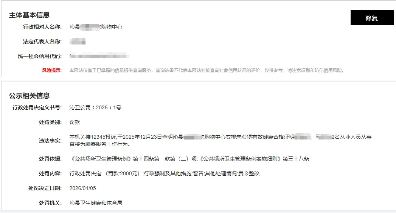Click the 行政相对人名称 label

tap(42, 27)
